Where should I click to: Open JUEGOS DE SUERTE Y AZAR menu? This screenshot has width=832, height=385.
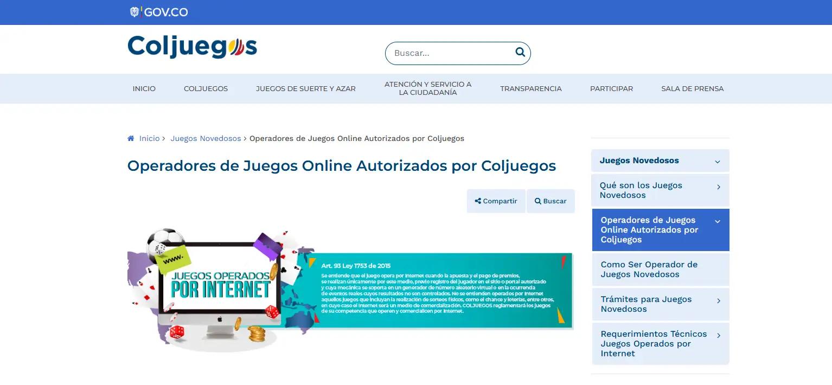(306, 88)
